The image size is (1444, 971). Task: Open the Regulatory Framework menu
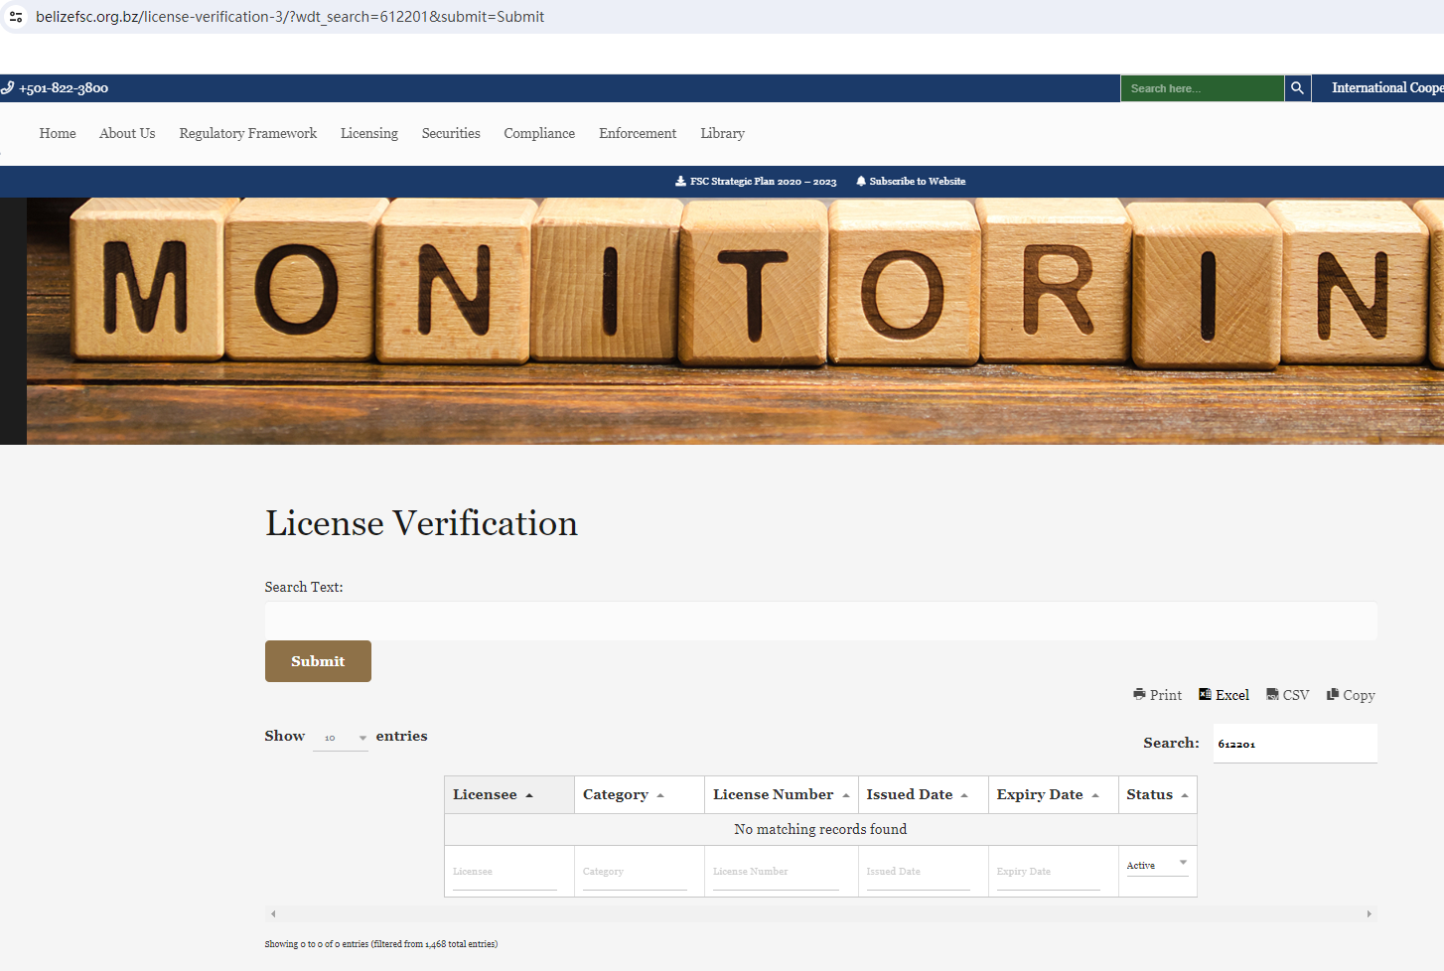(248, 133)
